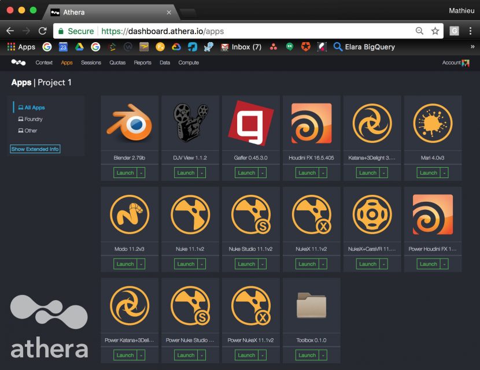Select the Gaffer red logo icon
The image size is (480, 370).
point(251,124)
